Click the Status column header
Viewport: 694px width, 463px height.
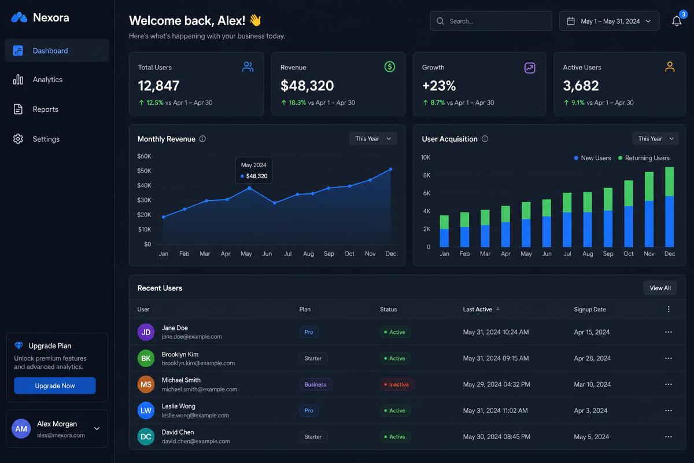pos(389,309)
